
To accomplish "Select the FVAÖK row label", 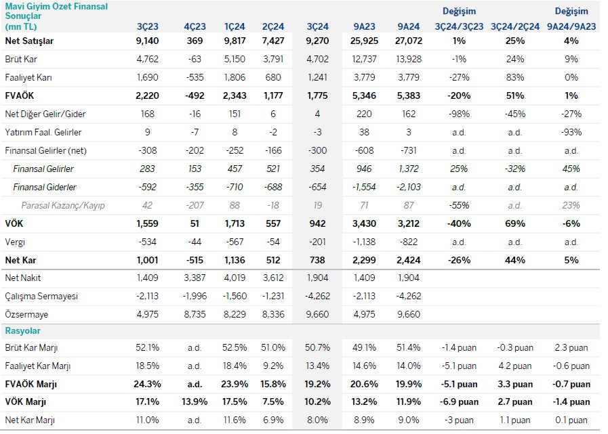I will [x=20, y=95].
